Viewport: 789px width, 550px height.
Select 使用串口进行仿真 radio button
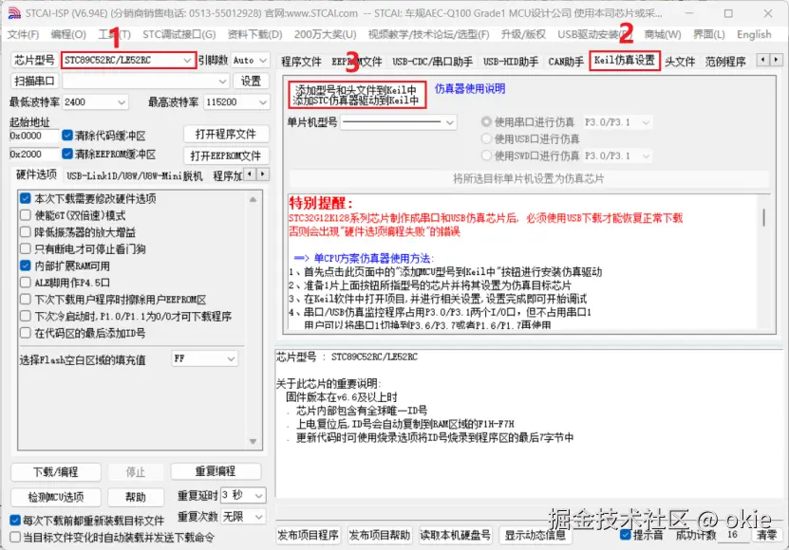coord(486,121)
